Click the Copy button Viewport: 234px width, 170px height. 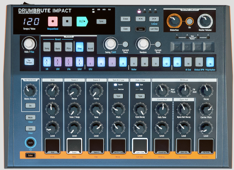coord(126,29)
